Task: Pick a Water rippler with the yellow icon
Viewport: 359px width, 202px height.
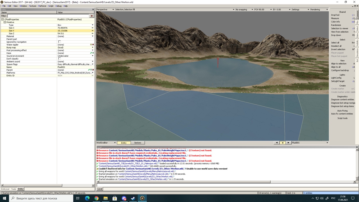Action: [91, 45]
